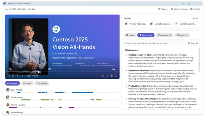Select the Chapters view toggle
Screen dimensions: 205x117
(42, 83)
